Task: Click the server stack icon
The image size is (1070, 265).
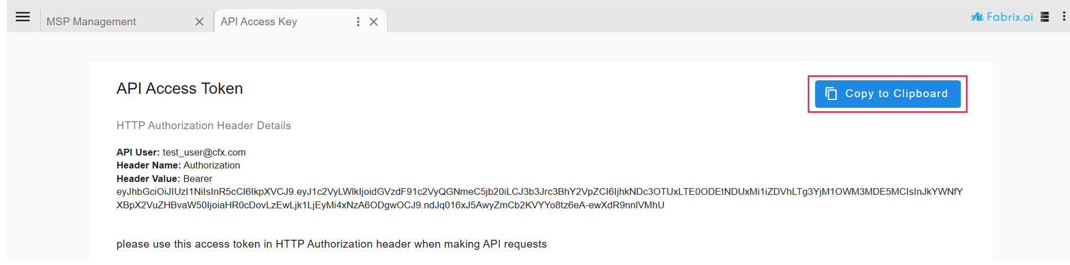Action: [1045, 17]
